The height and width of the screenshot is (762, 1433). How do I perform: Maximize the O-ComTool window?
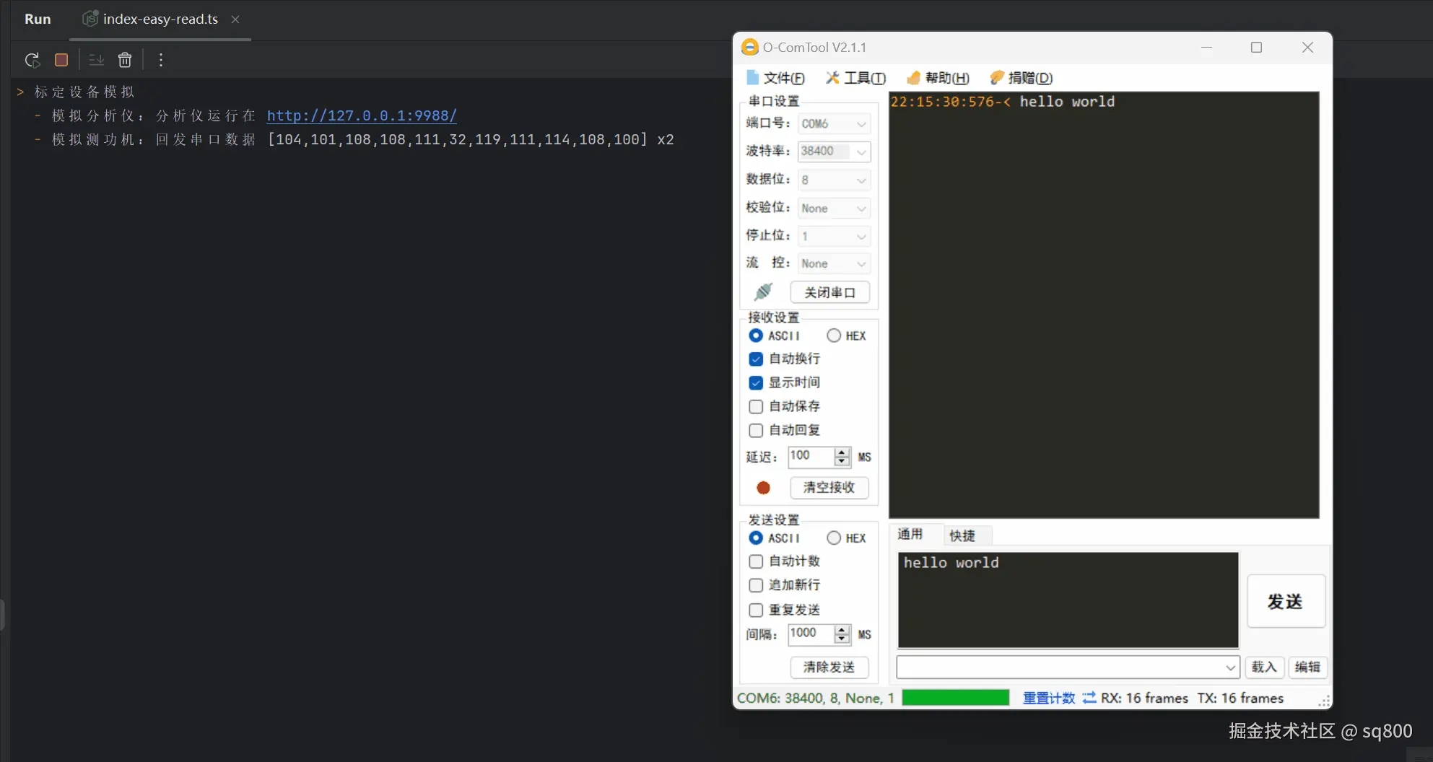coord(1256,47)
